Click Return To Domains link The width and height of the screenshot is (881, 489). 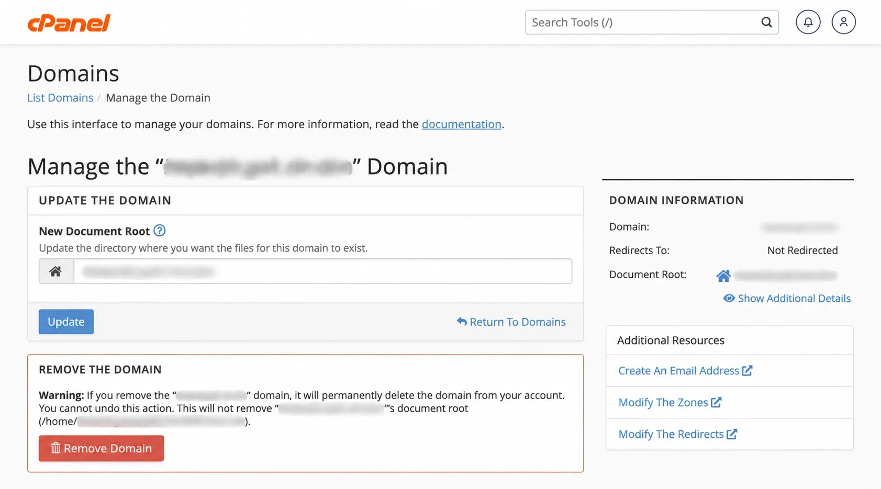pos(511,322)
